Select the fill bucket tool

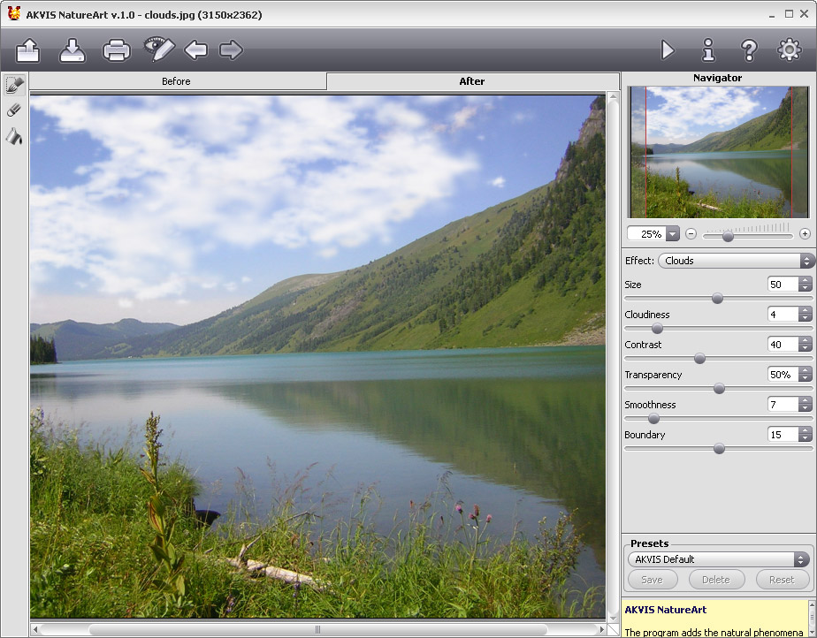tap(14, 136)
